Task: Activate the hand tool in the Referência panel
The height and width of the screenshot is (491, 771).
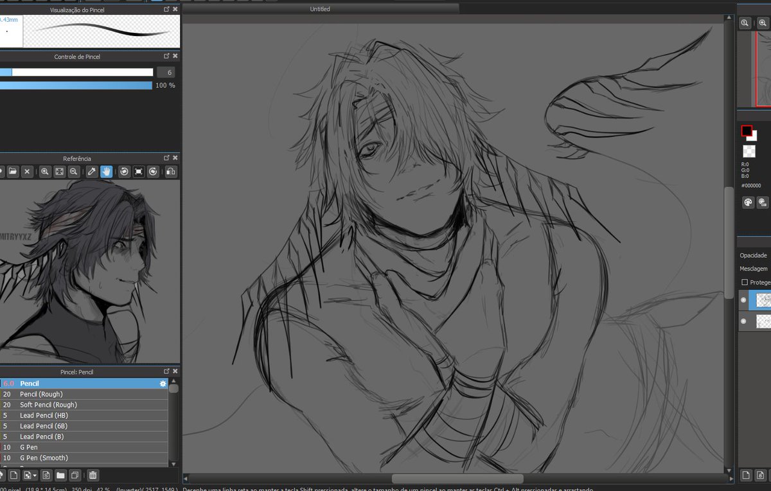Action: click(107, 171)
